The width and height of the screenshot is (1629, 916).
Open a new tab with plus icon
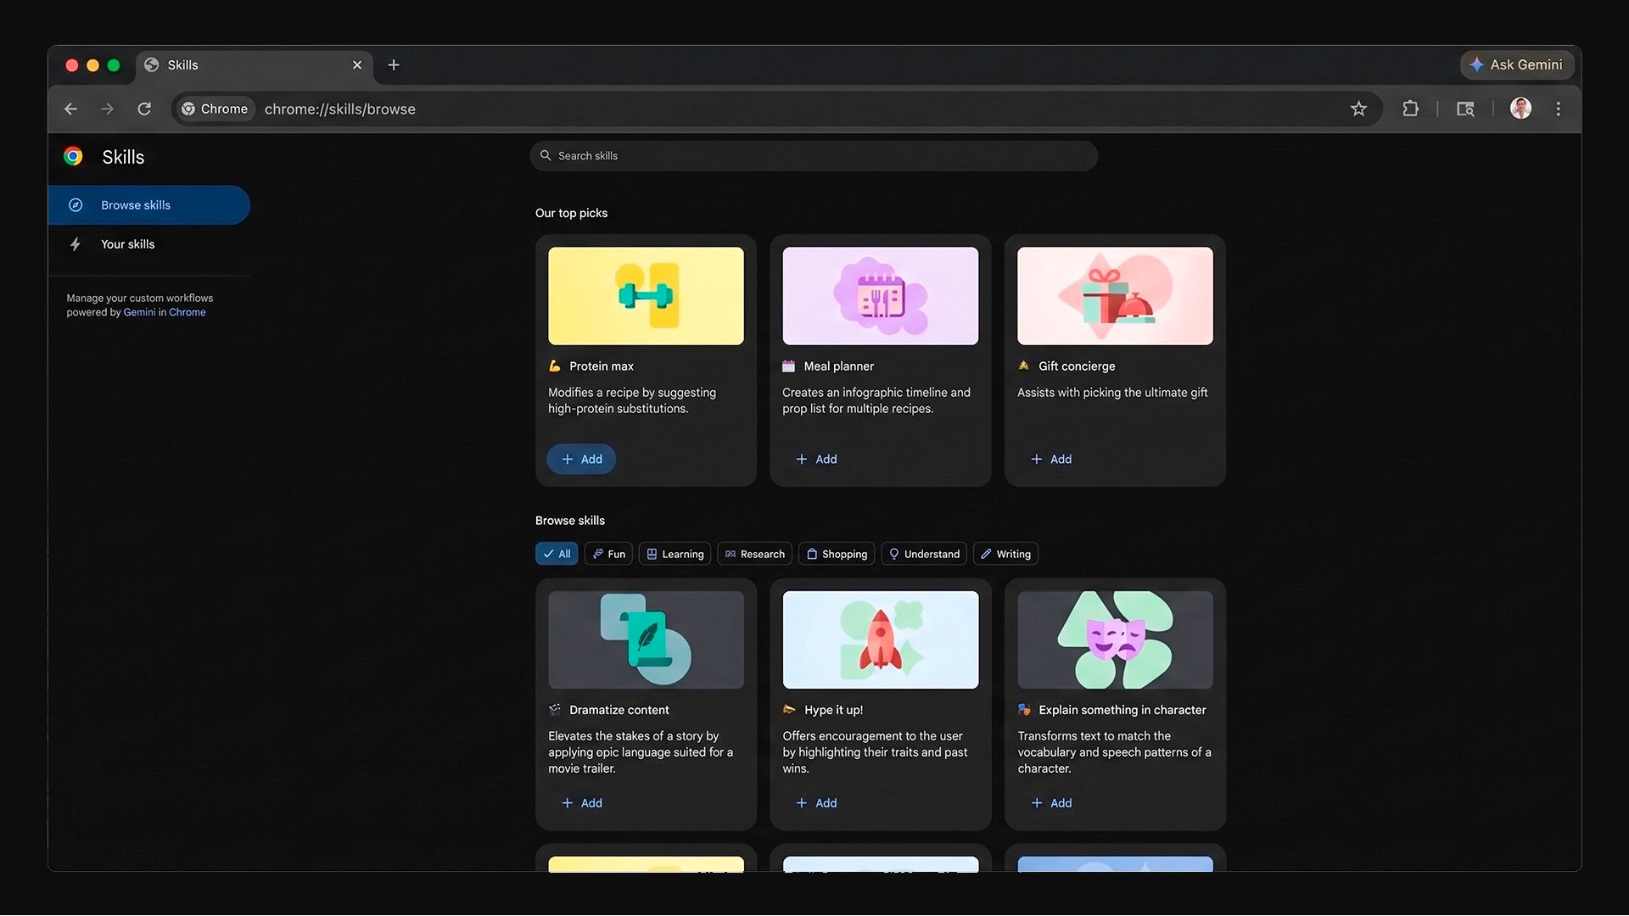[394, 65]
